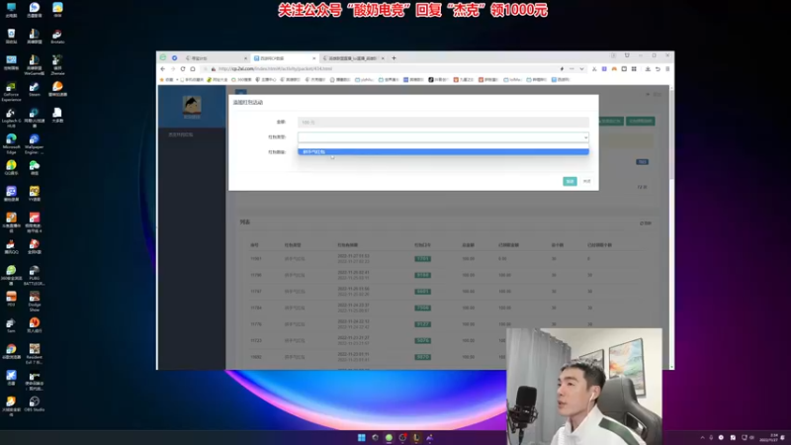Click row number 11776 in table
The image size is (791, 445).
[x=256, y=324]
